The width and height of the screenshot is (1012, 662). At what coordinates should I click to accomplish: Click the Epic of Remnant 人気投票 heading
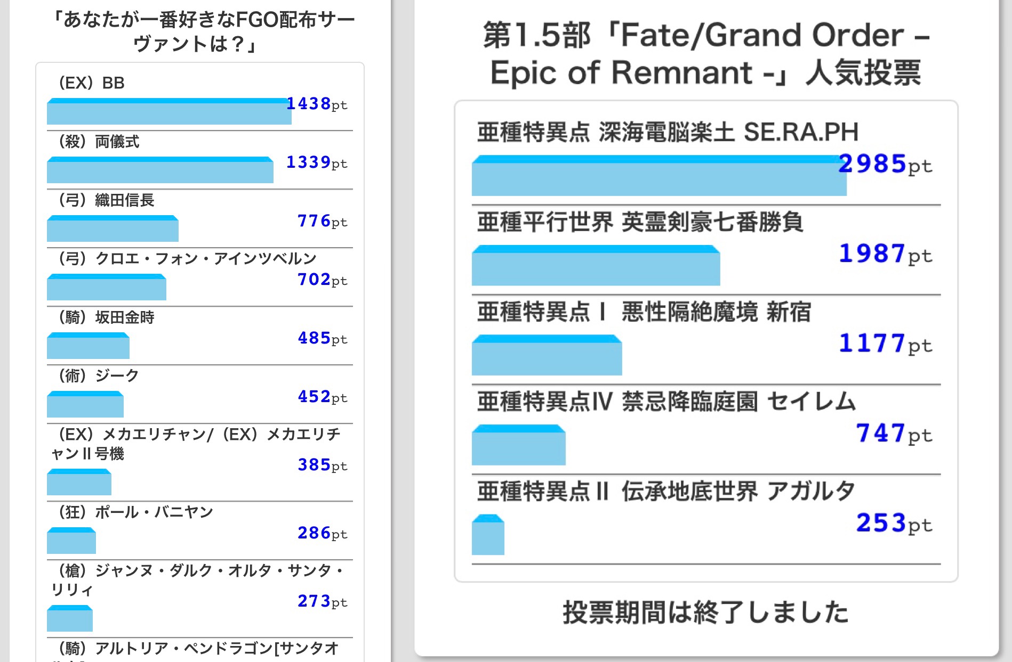point(706,54)
